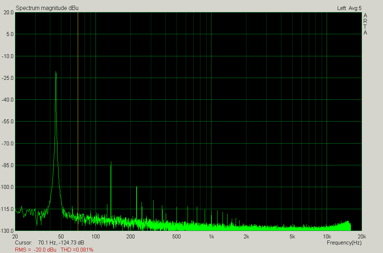
Task: Select the "Left" channel label
Action: pyautogui.click(x=342, y=8)
